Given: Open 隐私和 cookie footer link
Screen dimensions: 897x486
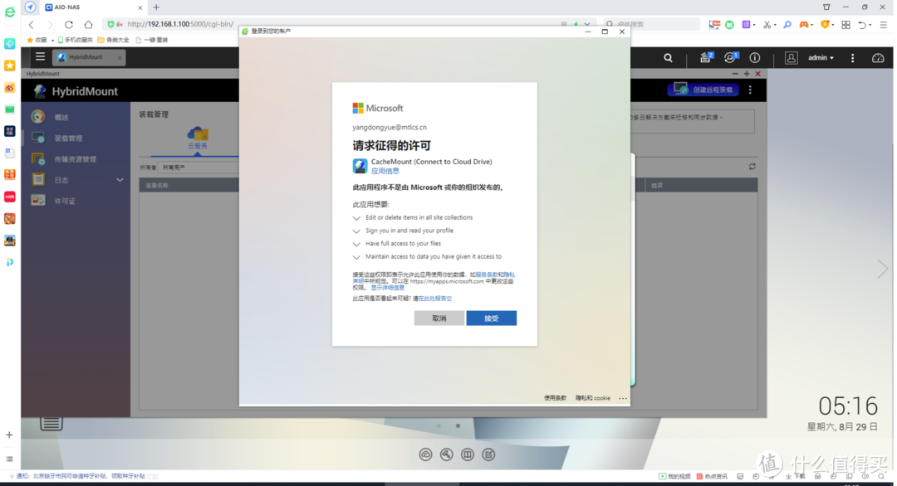Looking at the screenshot, I should [x=593, y=398].
